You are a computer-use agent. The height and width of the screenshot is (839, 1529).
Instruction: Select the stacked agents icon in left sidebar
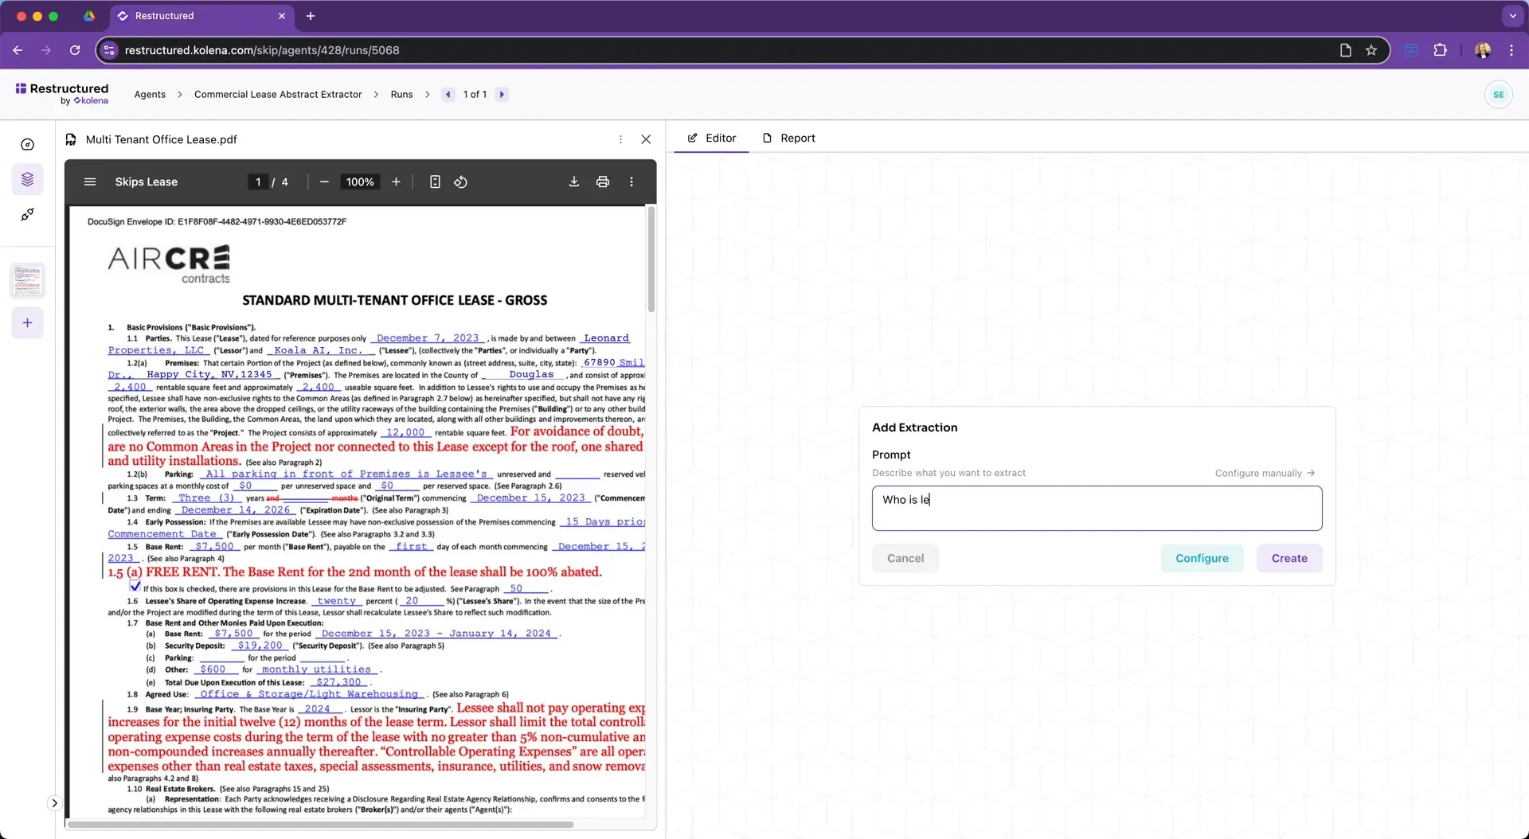pyautogui.click(x=27, y=179)
